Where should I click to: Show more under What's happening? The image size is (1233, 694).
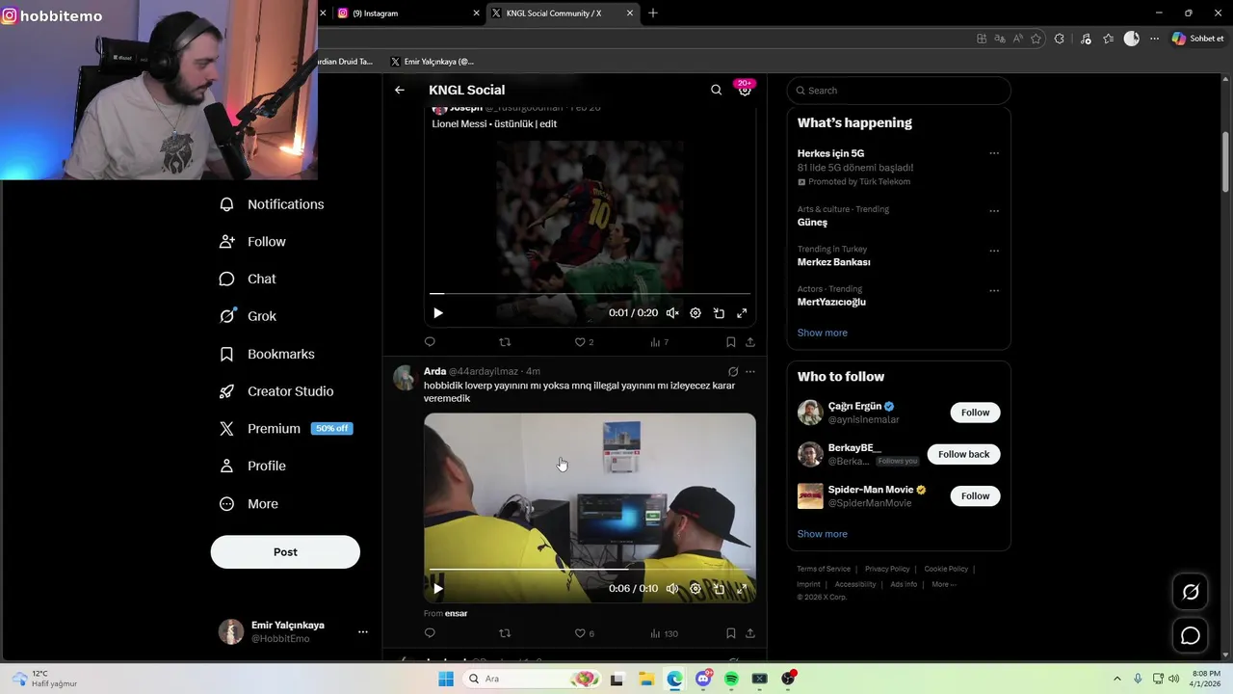[x=823, y=333]
